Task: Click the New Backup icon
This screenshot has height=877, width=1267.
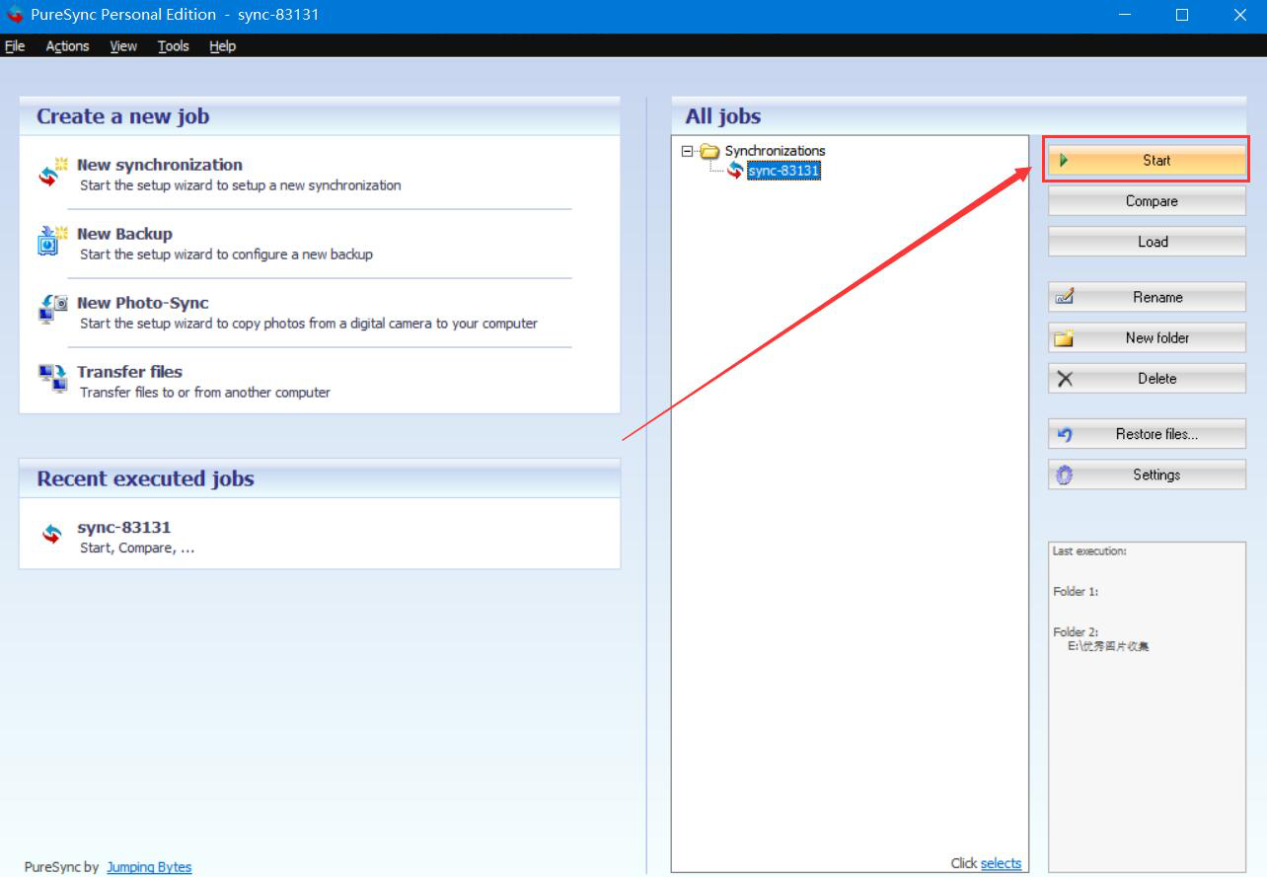Action: (51, 241)
